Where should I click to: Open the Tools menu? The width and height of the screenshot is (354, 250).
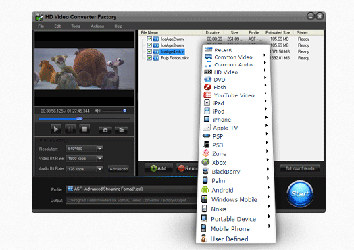click(x=76, y=26)
